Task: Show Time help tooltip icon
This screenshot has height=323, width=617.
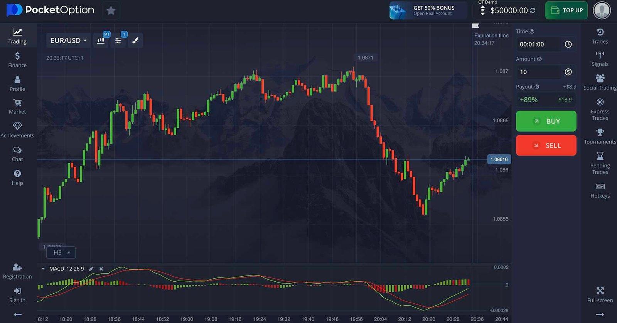Action: pyautogui.click(x=532, y=31)
